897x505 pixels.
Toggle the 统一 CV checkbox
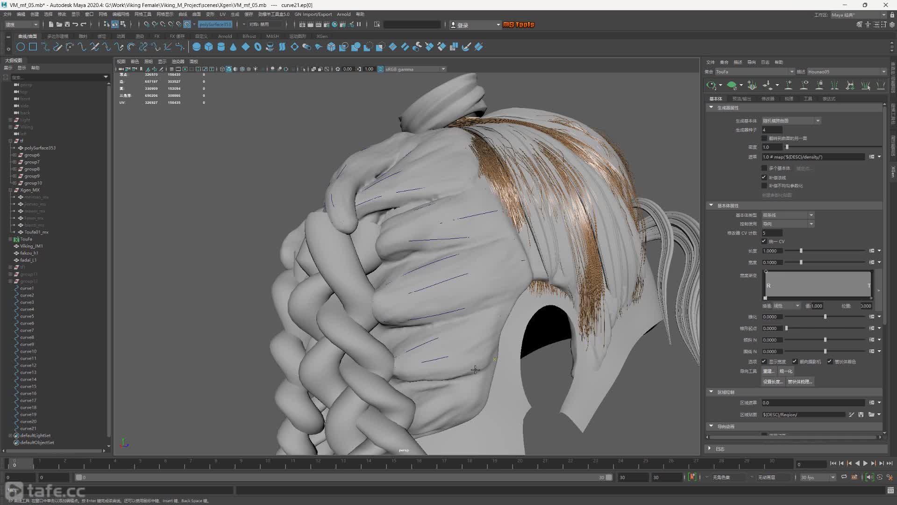tap(764, 241)
